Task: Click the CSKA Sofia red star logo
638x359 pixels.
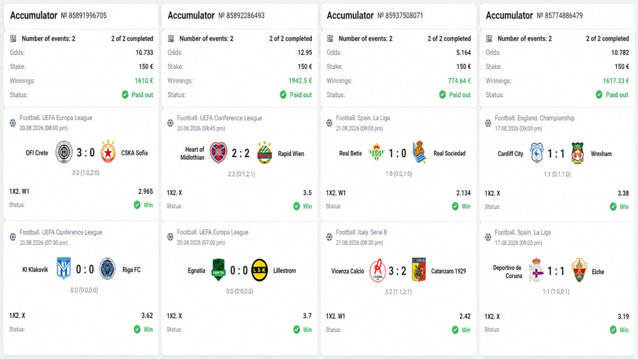Action: [108, 151]
